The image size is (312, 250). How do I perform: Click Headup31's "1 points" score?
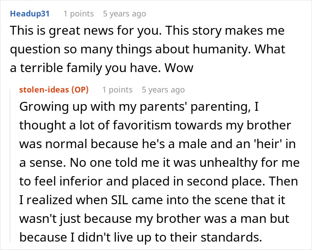pos(78,14)
